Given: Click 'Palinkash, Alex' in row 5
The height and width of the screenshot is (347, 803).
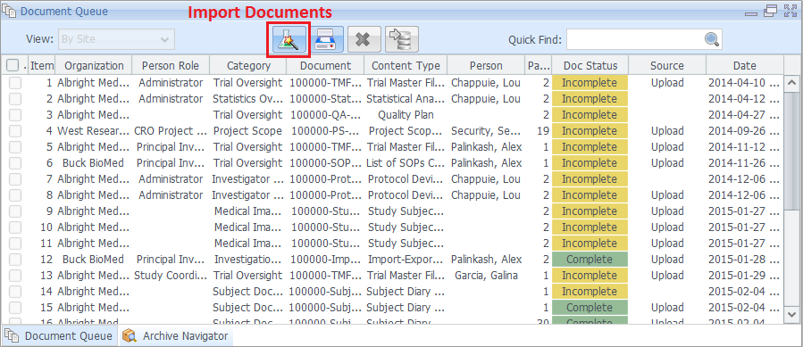Looking at the screenshot, I should 486,147.
